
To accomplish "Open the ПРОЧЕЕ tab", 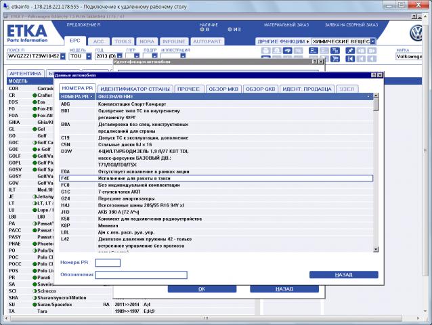I will 189,89.
